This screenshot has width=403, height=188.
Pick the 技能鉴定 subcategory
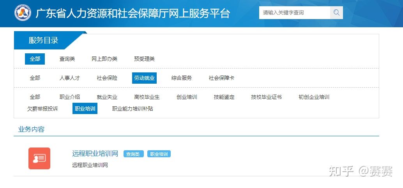coord(224,97)
